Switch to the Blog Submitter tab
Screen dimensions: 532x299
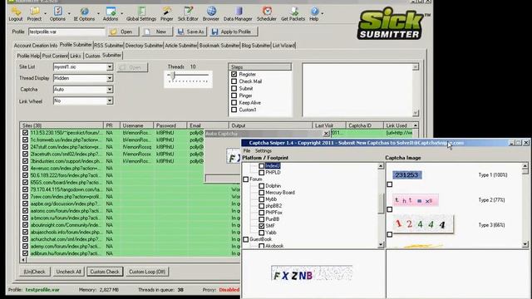tap(256, 45)
